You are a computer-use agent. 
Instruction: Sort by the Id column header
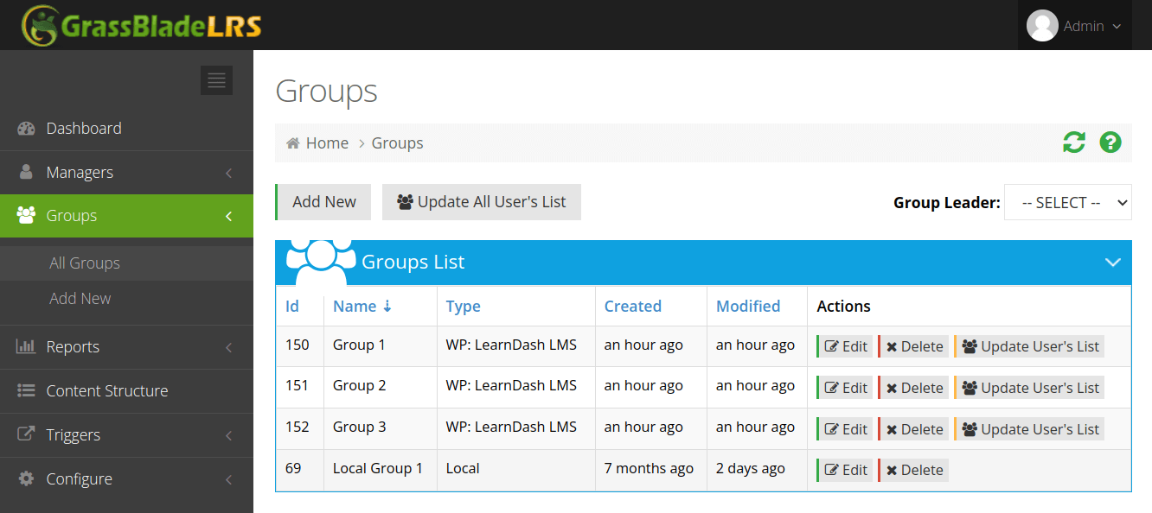292,307
